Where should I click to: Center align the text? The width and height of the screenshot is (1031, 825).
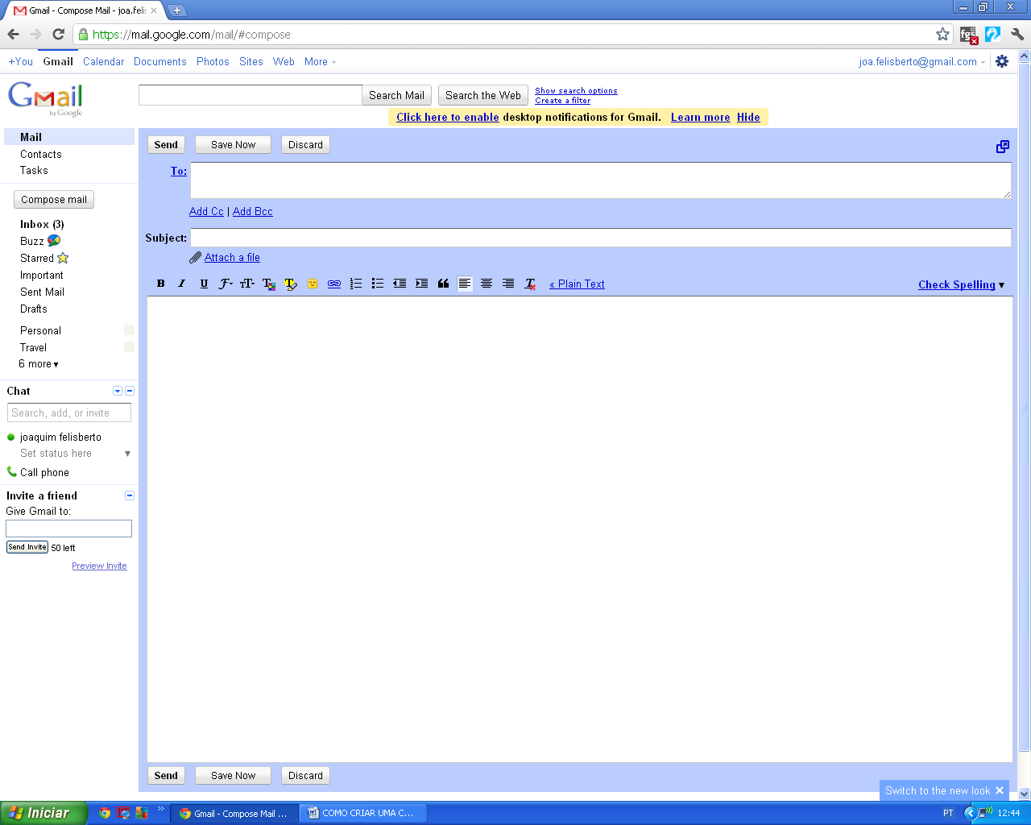click(x=487, y=284)
